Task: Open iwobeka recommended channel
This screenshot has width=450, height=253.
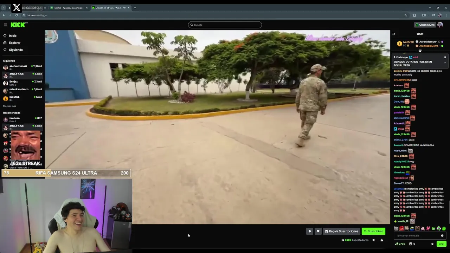Action: click(x=22, y=119)
